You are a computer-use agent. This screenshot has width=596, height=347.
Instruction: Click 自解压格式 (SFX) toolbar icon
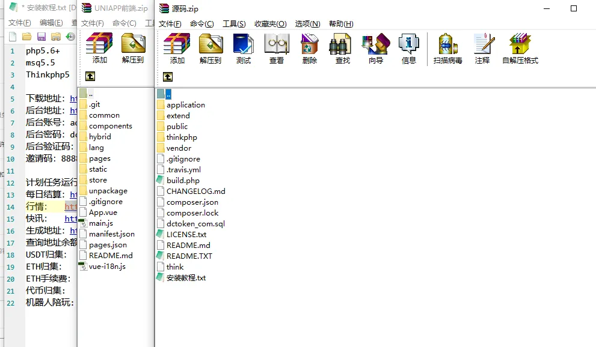(x=520, y=48)
